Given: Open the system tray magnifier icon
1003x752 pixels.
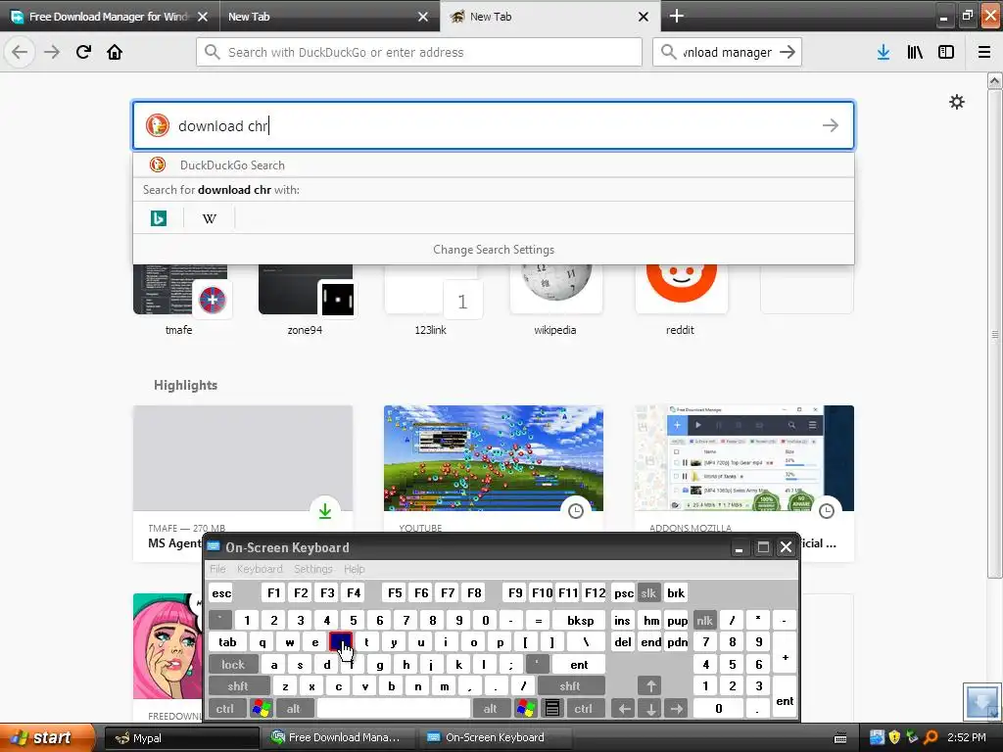Looking at the screenshot, I should click(931, 737).
